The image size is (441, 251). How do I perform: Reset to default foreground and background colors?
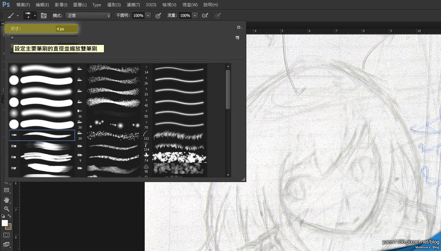click(x=3, y=216)
